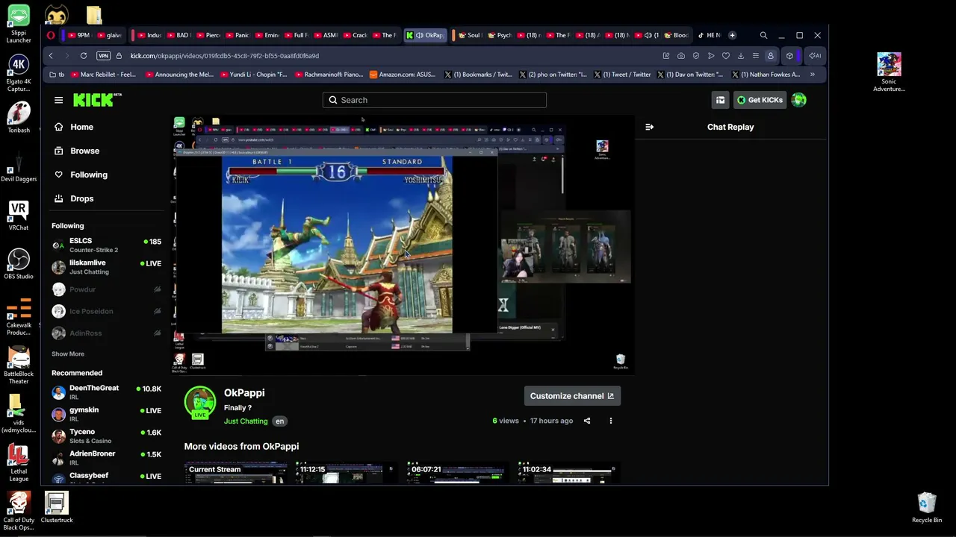Image resolution: width=956 pixels, height=537 pixels.
Task: Click the Kick search field
Action: coord(434,100)
